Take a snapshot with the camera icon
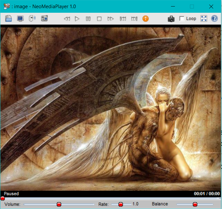This screenshot has width=222, height=209. [171, 19]
